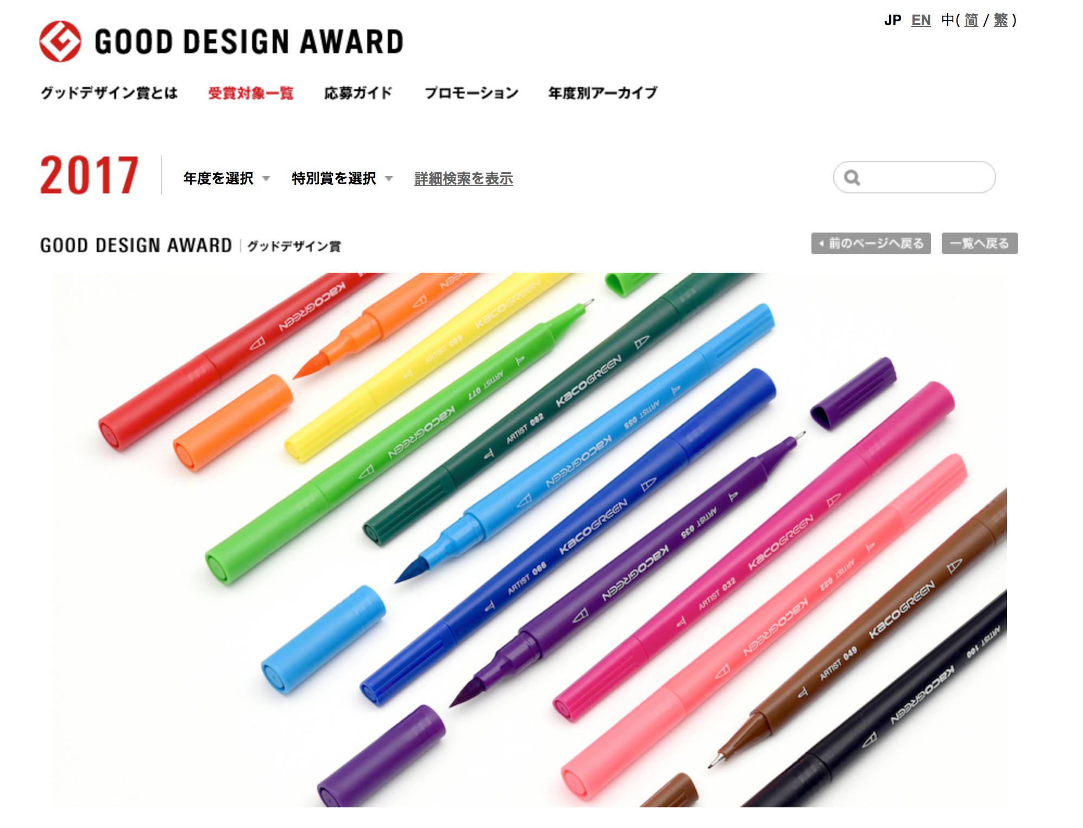
Task: Expand the 特別賞を選択 dropdown arrow
Action: [x=389, y=178]
